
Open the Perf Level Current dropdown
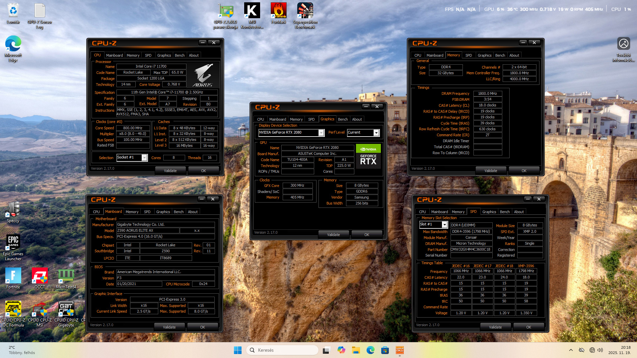[x=376, y=133]
